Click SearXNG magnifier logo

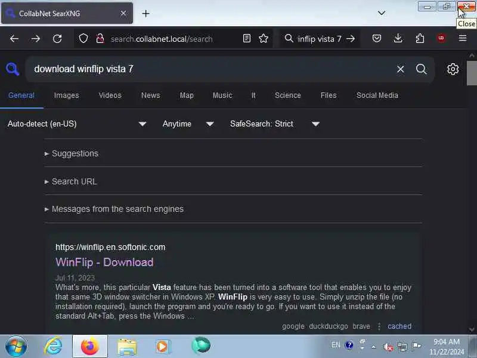(13, 69)
